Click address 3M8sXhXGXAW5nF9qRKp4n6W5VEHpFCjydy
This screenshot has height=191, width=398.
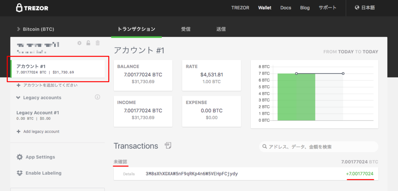[192, 174]
